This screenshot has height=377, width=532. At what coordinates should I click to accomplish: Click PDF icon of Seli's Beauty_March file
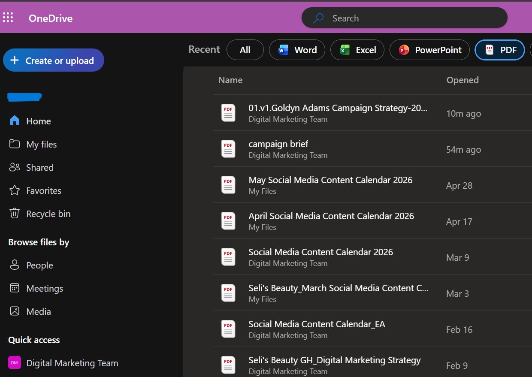(228, 293)
